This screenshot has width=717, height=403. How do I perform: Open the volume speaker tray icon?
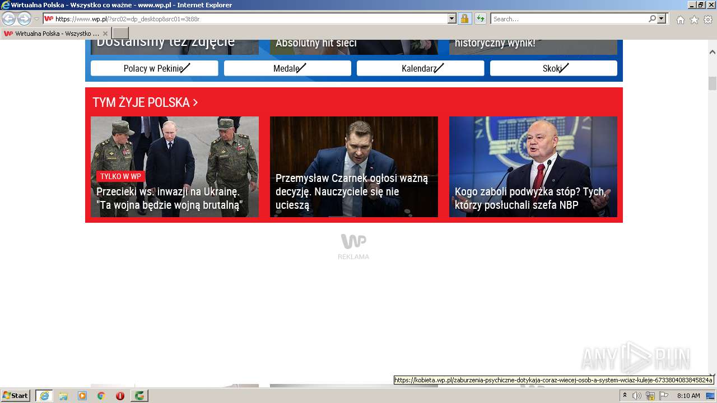(x=637, y=396)
